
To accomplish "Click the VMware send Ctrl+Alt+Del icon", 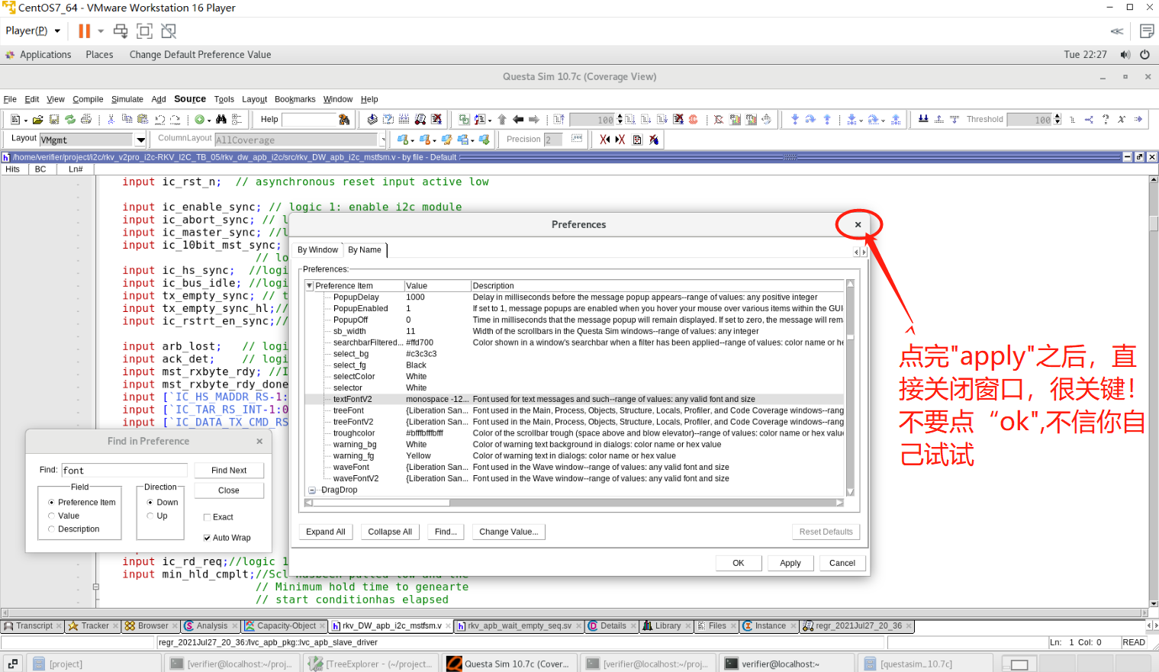I will pos(121,31).
